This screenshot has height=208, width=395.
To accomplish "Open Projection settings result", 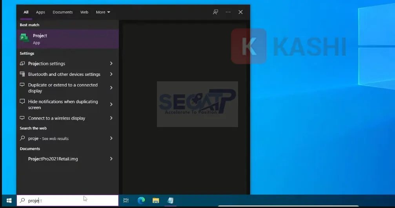I will coord(67,64).
